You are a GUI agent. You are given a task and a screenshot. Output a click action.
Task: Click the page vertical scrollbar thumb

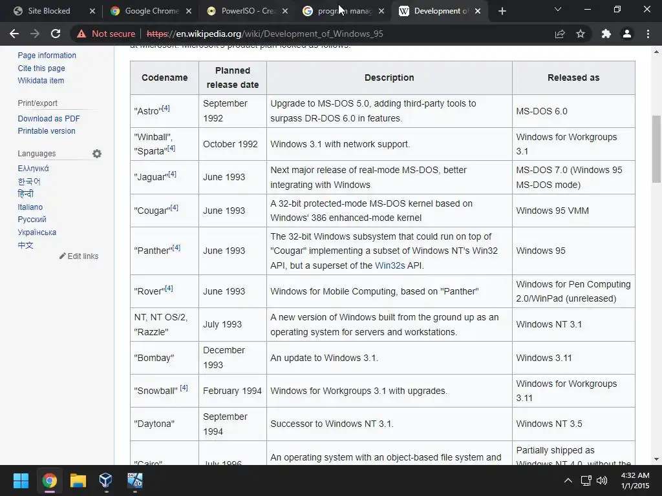(656, 149)
